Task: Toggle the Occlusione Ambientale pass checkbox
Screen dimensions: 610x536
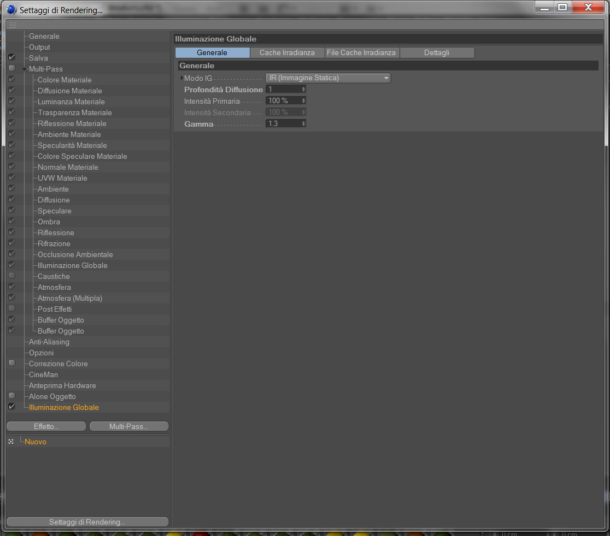Action: click(x=11, y=254)
